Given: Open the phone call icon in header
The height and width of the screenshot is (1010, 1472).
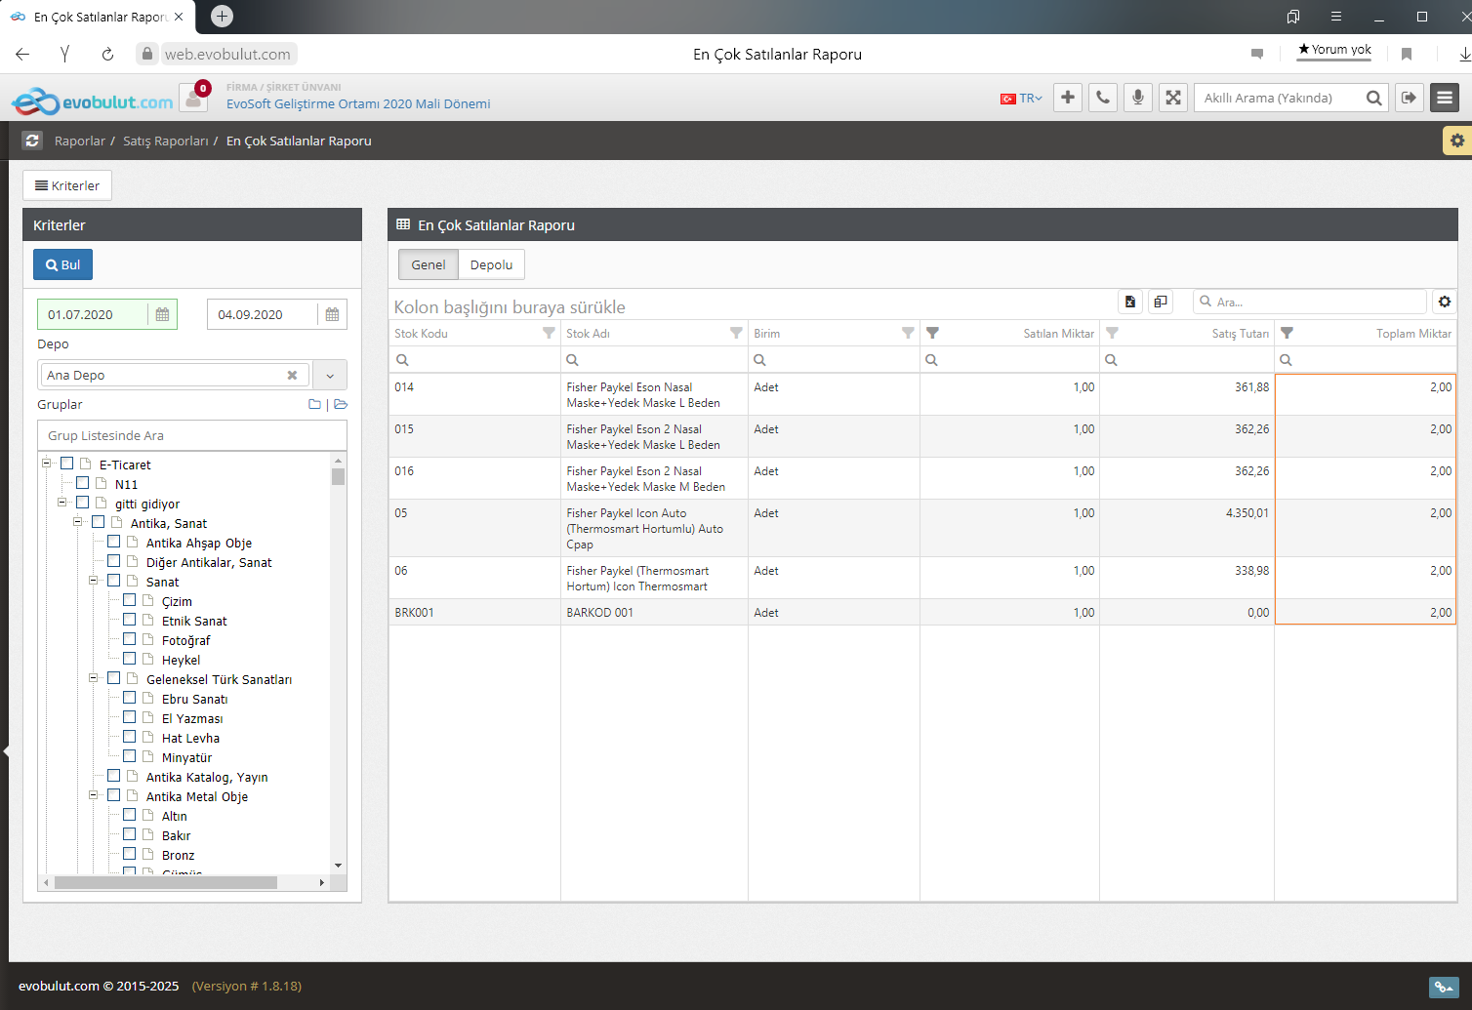Looking at the screenshot, I should [1103, 98].
